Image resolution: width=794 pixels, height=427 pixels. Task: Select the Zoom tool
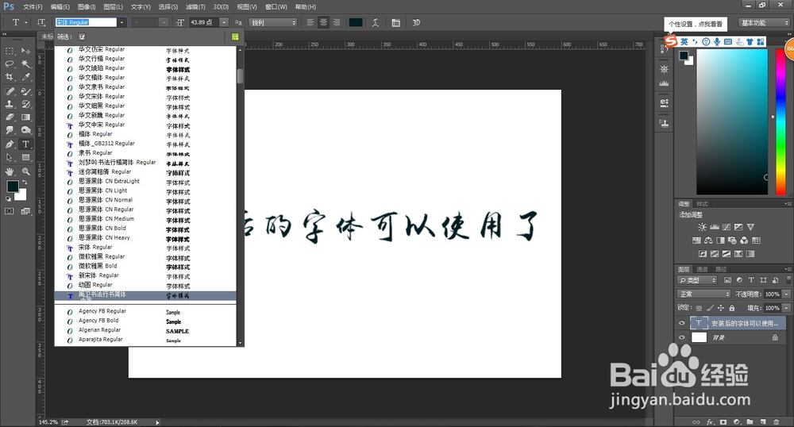click(x=26, y=171)
